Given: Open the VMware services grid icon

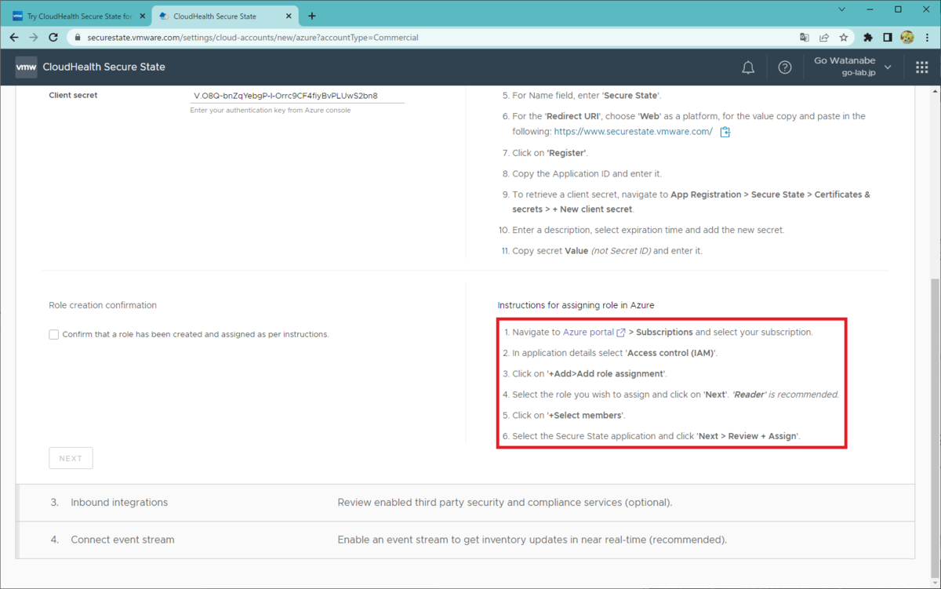Looking at the screenshot, I should pos(922,67).
